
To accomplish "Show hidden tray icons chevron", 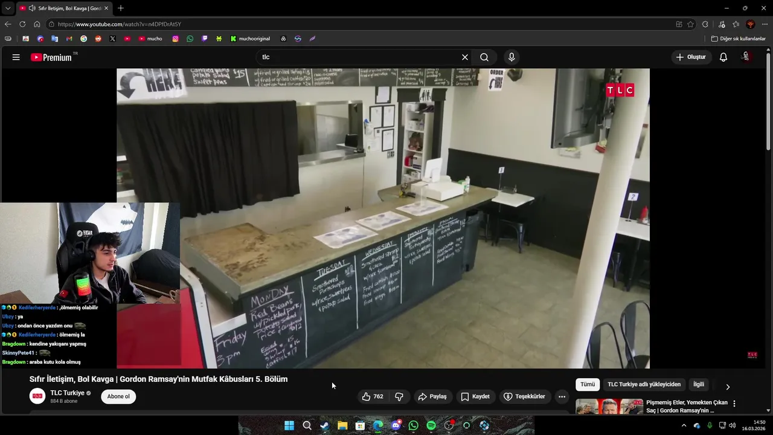I will (x=684, y=425).
